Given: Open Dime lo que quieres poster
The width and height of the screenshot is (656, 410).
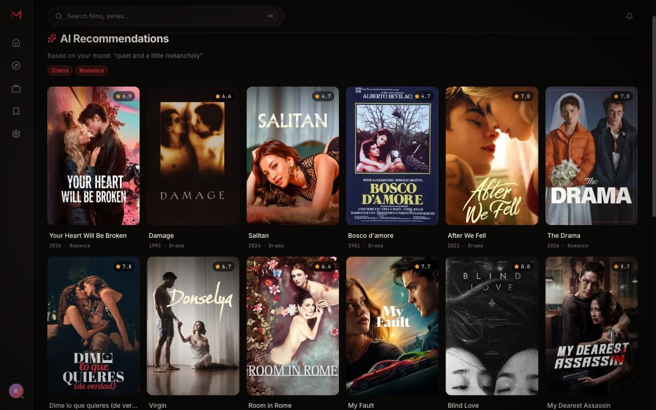Looking at the screenshot, I should 93,326.
